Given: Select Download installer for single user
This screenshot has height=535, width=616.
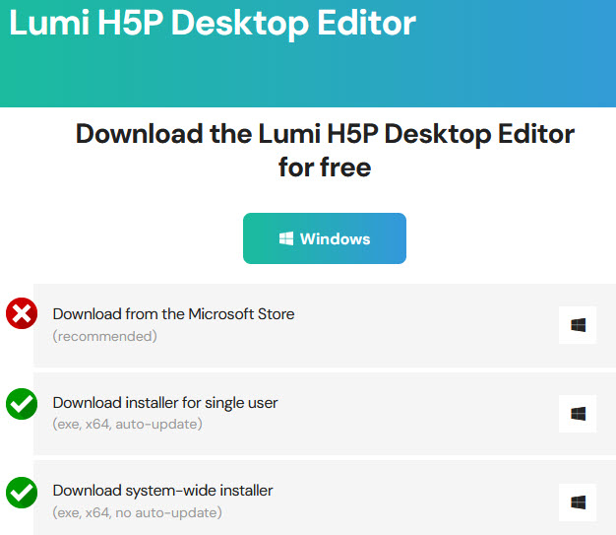Looking at the screenshot, I should pos(165,403).
